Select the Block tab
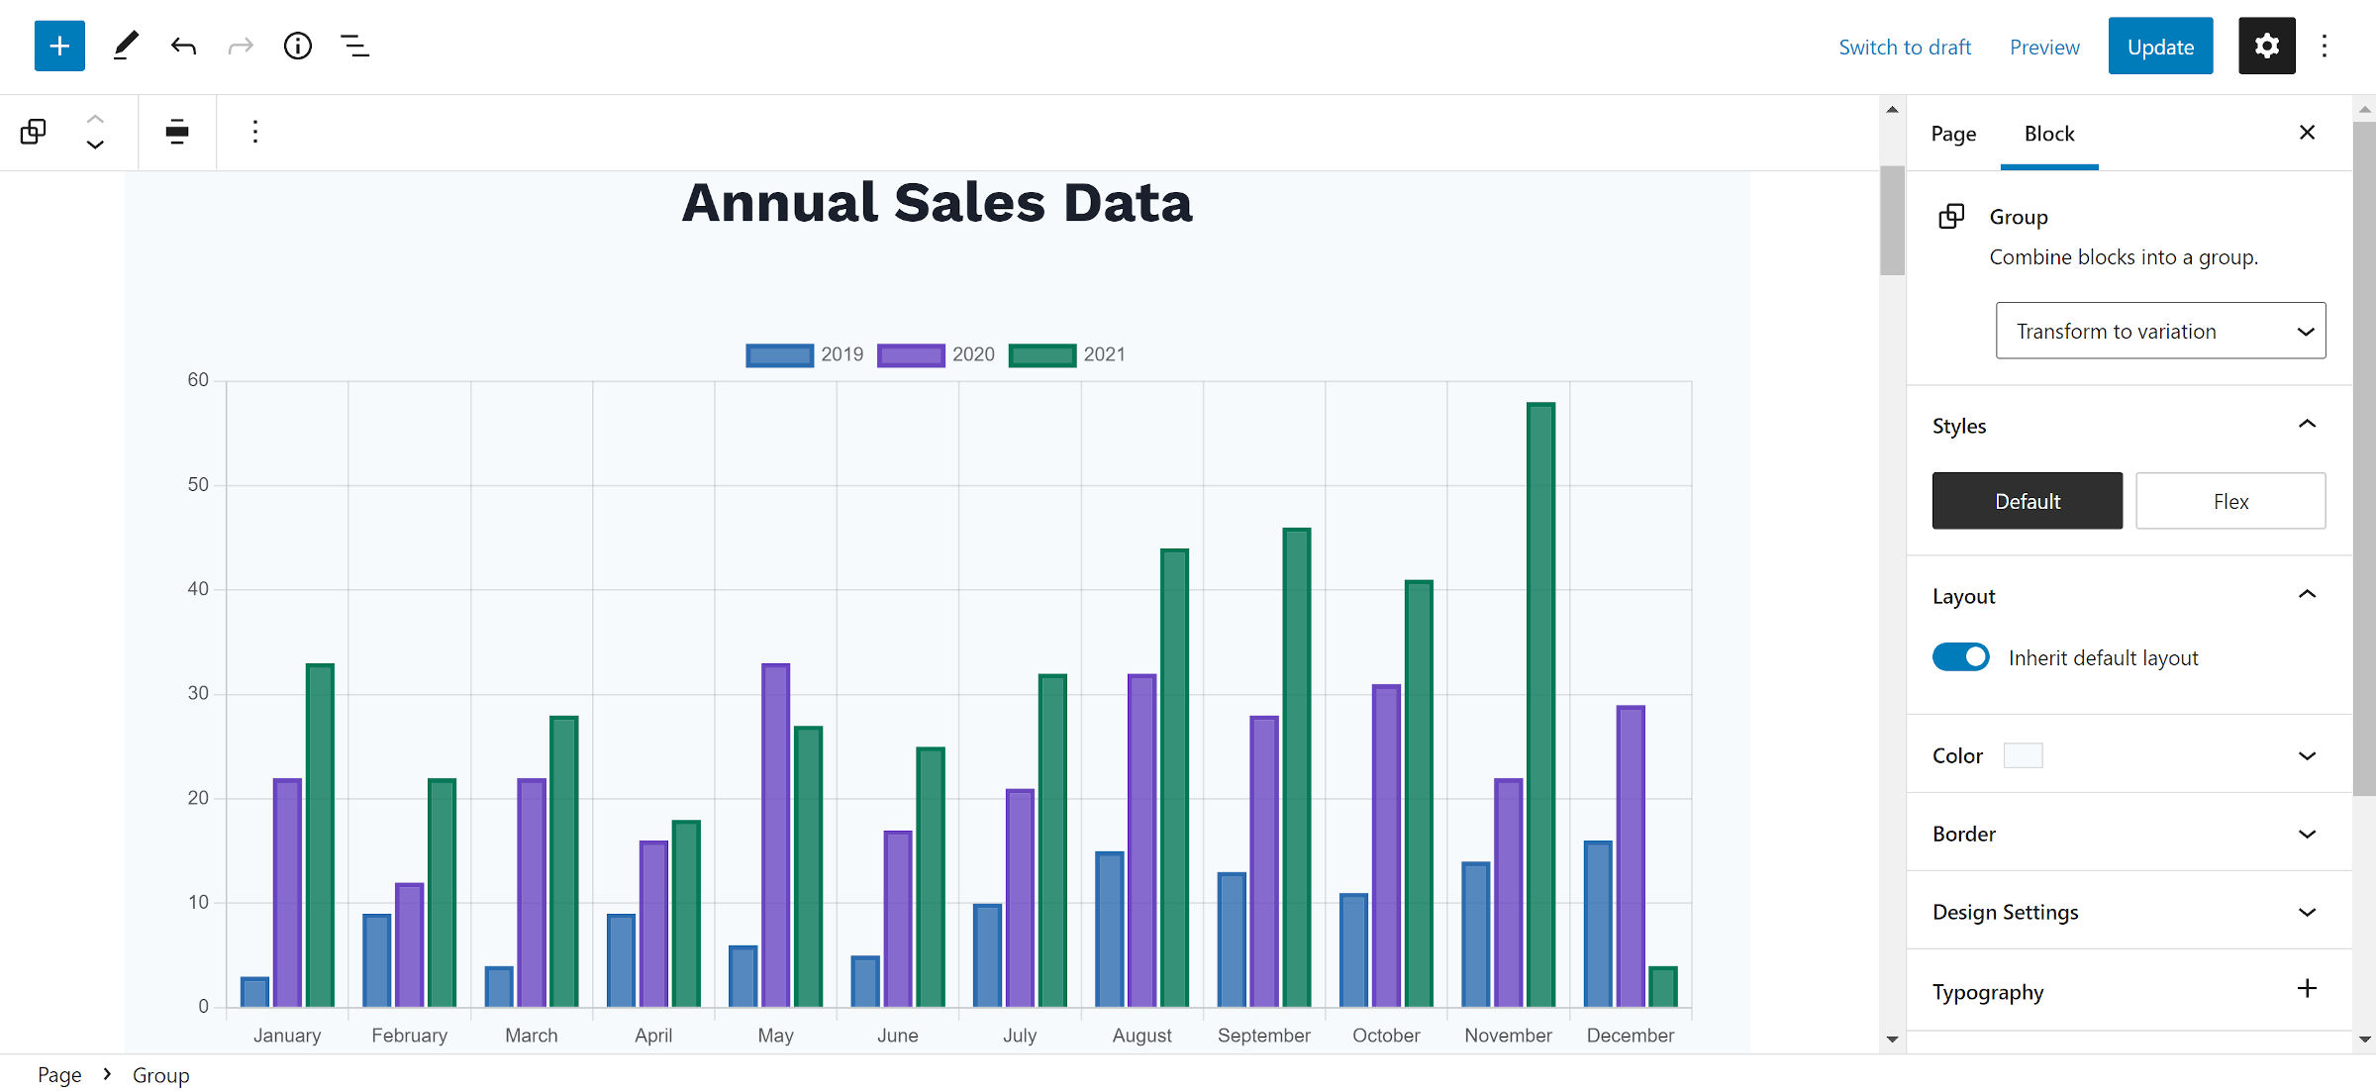 (x=2048, y=134)
